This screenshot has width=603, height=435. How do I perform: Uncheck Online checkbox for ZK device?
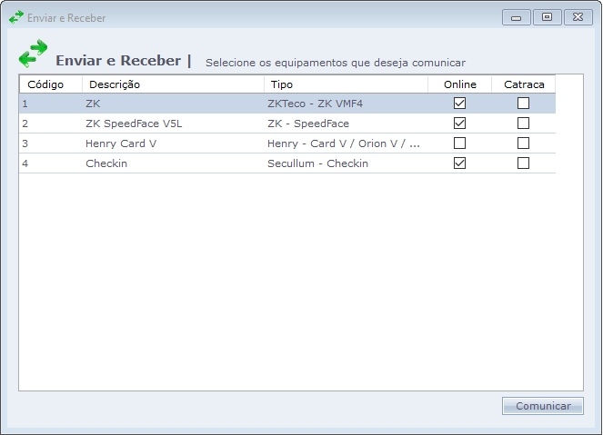pos(459,104)
